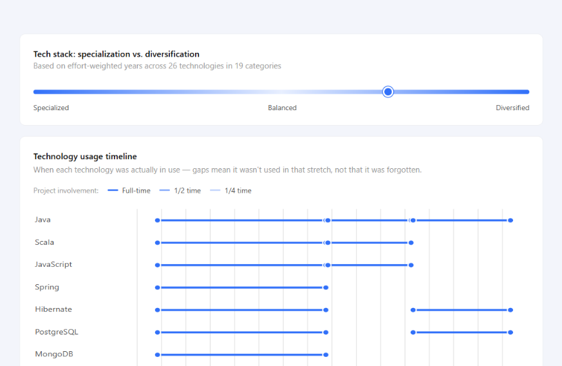Click the Java row label
Image resolution: width=562 pixels, height=366 pixels.
pos(42,220)
